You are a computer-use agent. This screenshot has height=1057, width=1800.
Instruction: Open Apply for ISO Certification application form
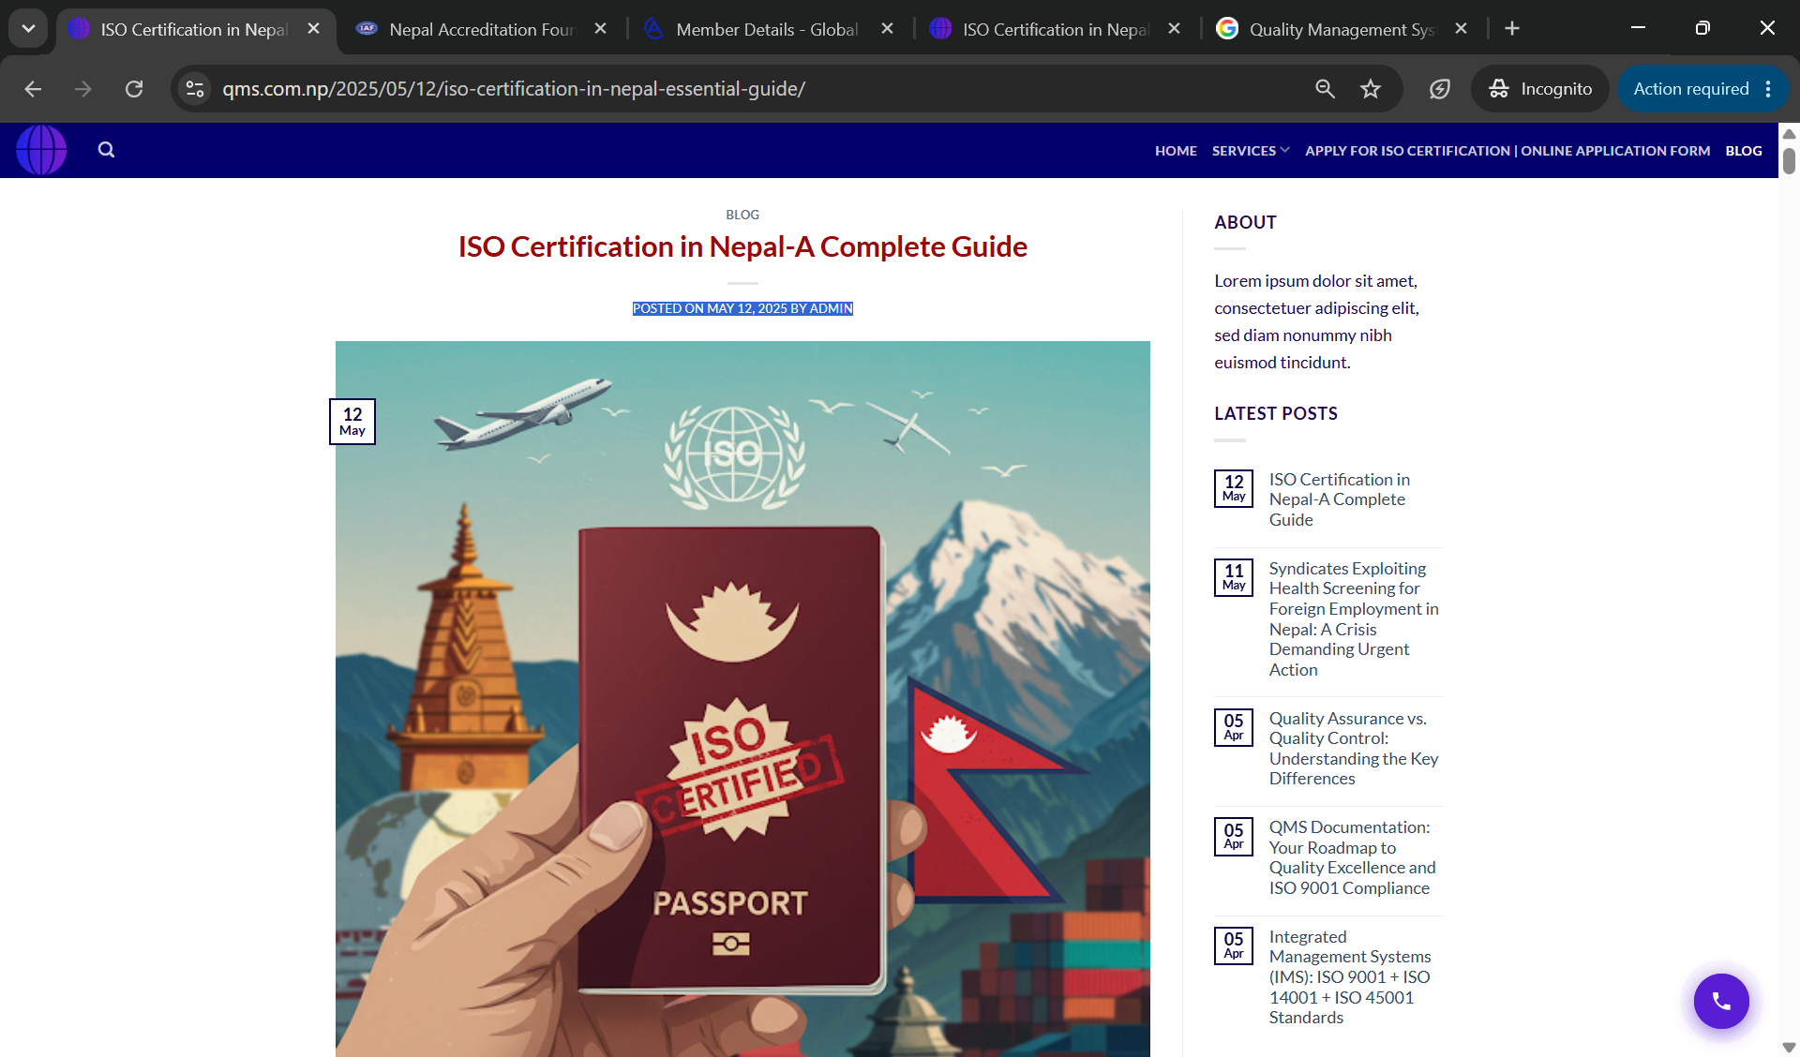[x=1507, y=151]
